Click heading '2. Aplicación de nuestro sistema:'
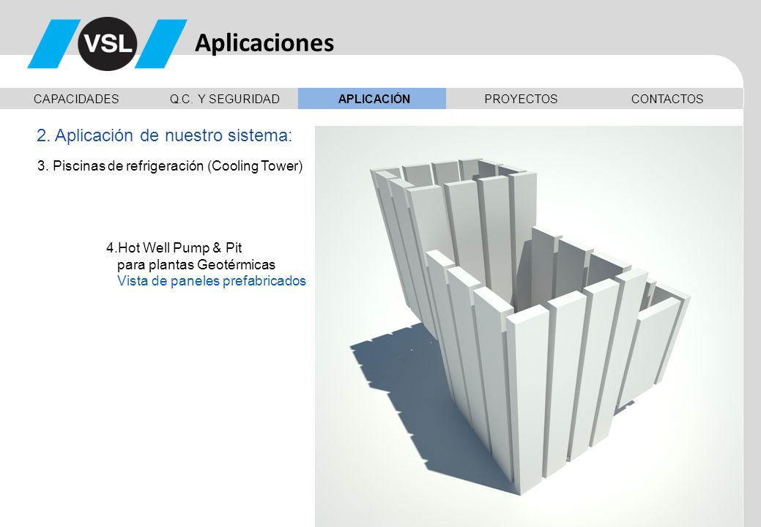Image resolution: width=761 pixels, height=527 pixels. (x=165, y=135)
